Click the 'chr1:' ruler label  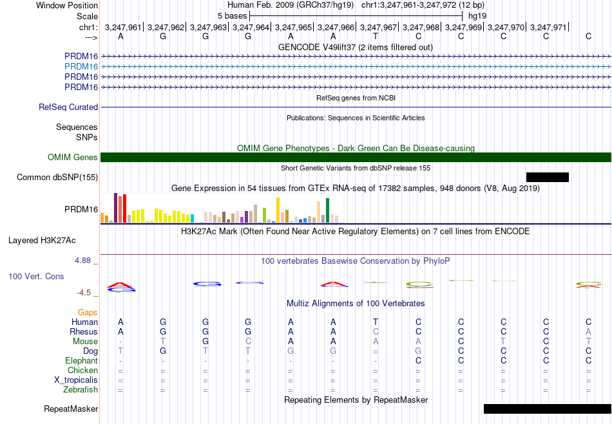88,27
